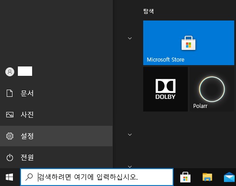Click the 탐색 group header
The height and width of the screenshot is (186, 236).
[149, 11]
